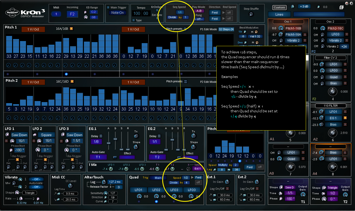Click the Osc 2 header label

pos(330,22)
